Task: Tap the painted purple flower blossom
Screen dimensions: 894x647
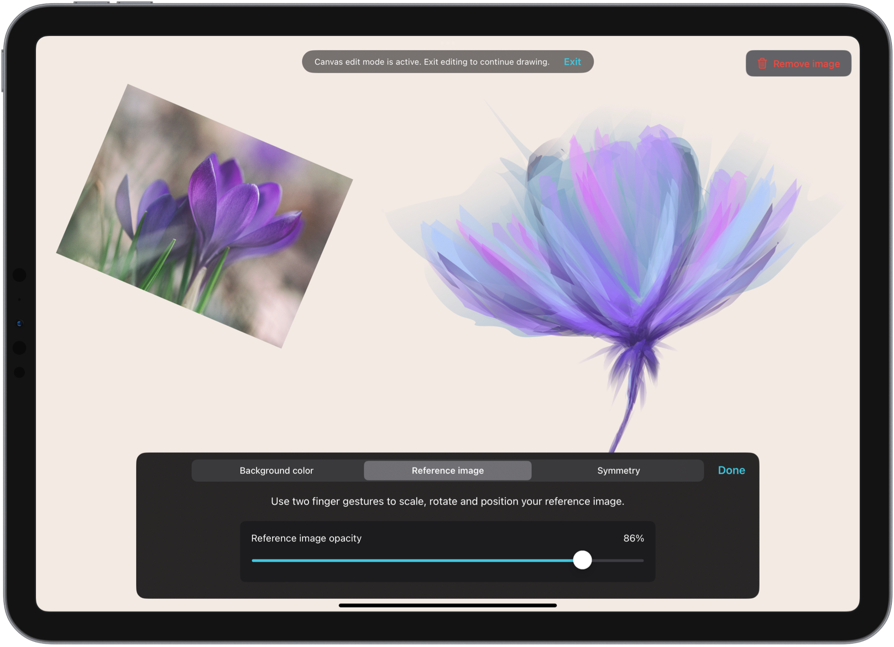Action: [x=614, y=238]
